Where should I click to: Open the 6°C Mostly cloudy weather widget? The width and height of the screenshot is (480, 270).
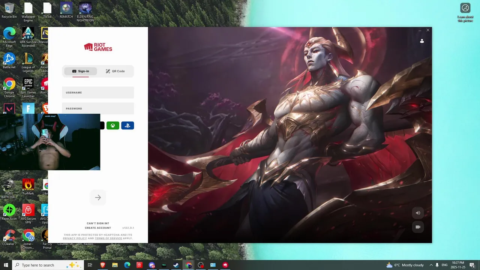pos(405,265)
